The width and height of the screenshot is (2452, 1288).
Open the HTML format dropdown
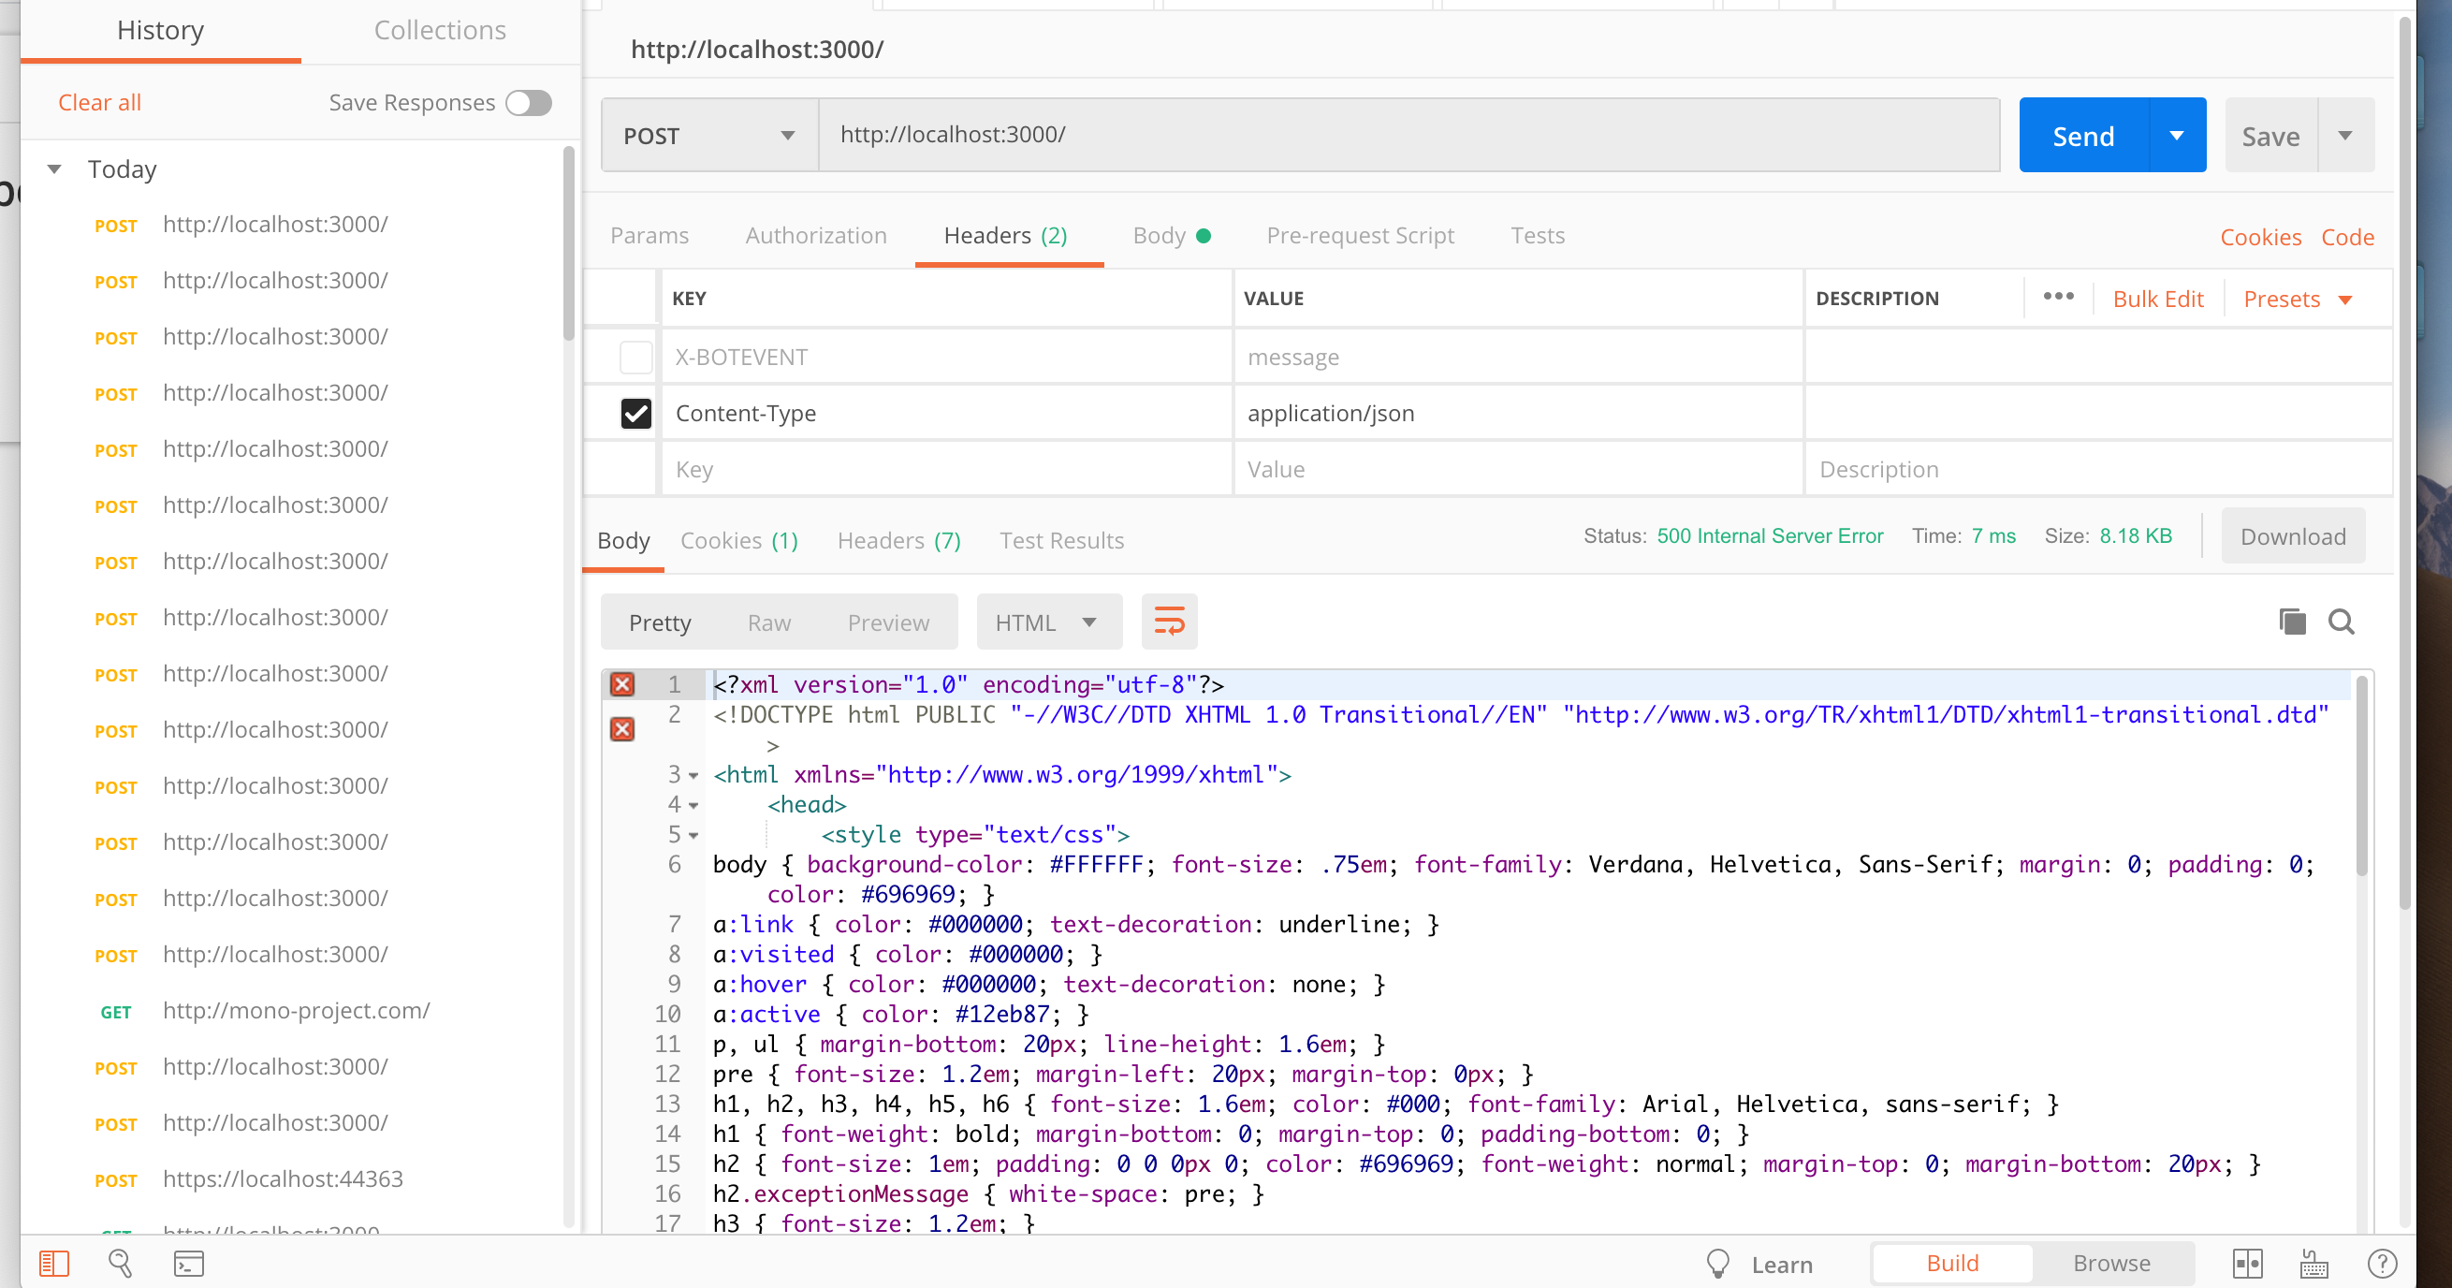pos(1047,622)
